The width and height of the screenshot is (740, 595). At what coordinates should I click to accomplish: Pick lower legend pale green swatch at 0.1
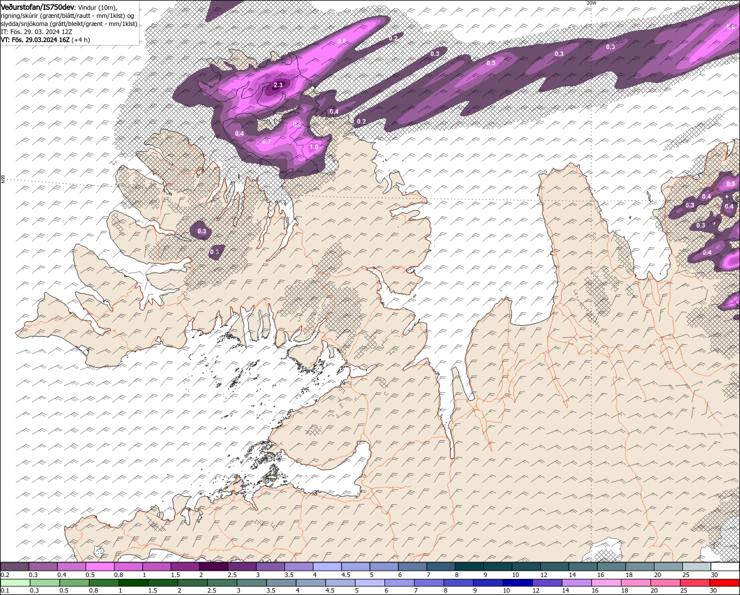(x=15, y=583)
